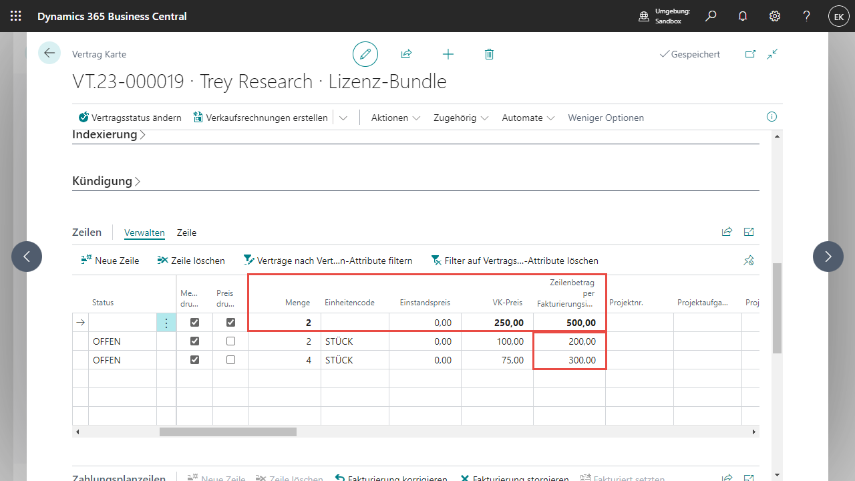Screen dimensions: 855x481
Task: Switch to the Zeile tab
Action: pos(186,233)
